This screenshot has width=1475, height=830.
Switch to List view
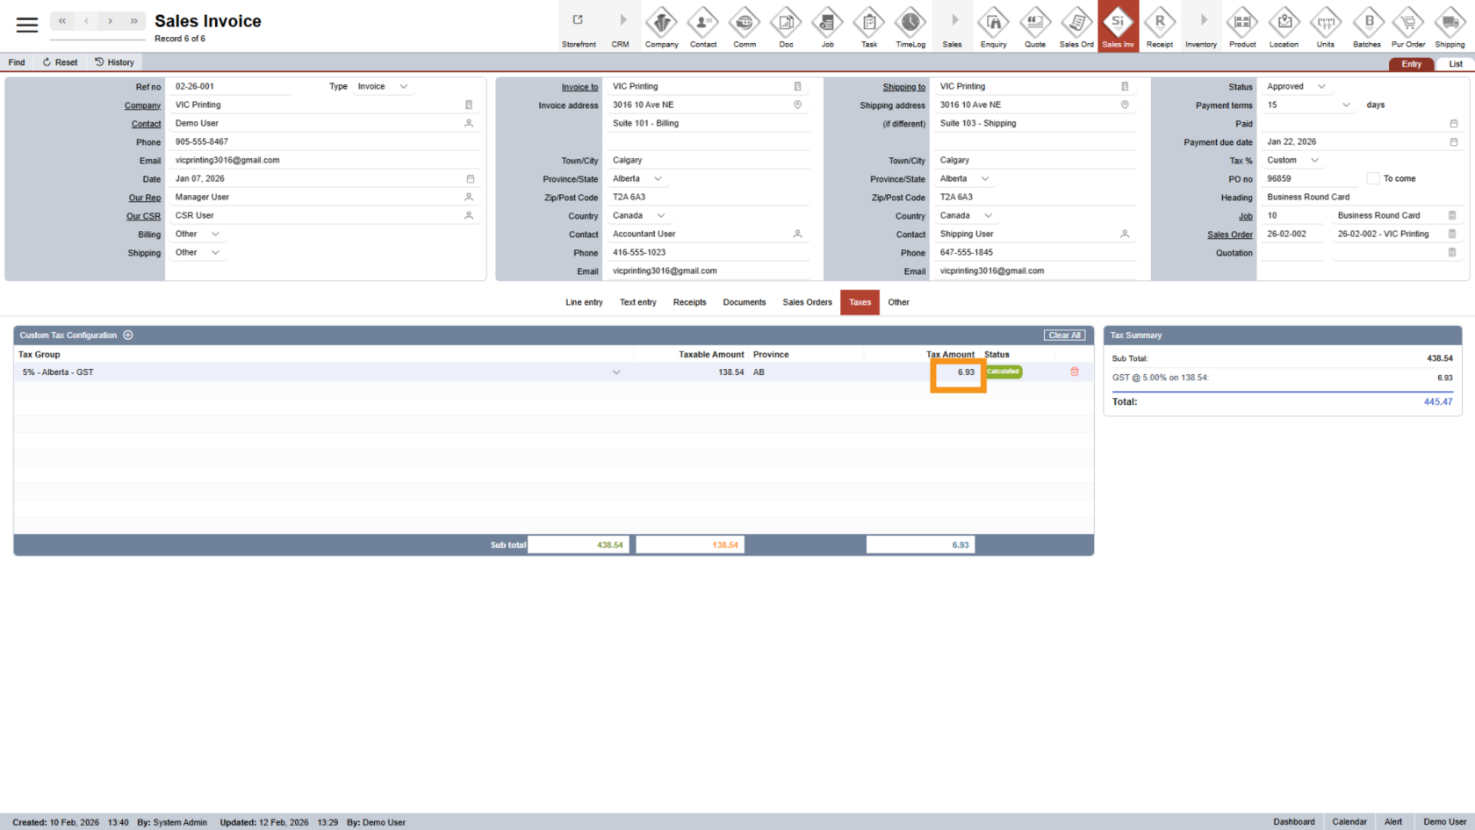[x=1455, y=64]
